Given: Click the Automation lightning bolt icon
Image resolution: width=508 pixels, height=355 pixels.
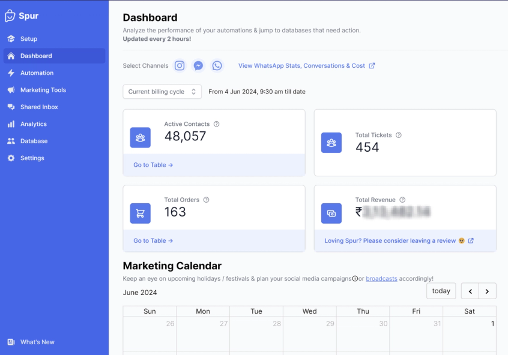Looking at the screenshot, I should point(11,73).
